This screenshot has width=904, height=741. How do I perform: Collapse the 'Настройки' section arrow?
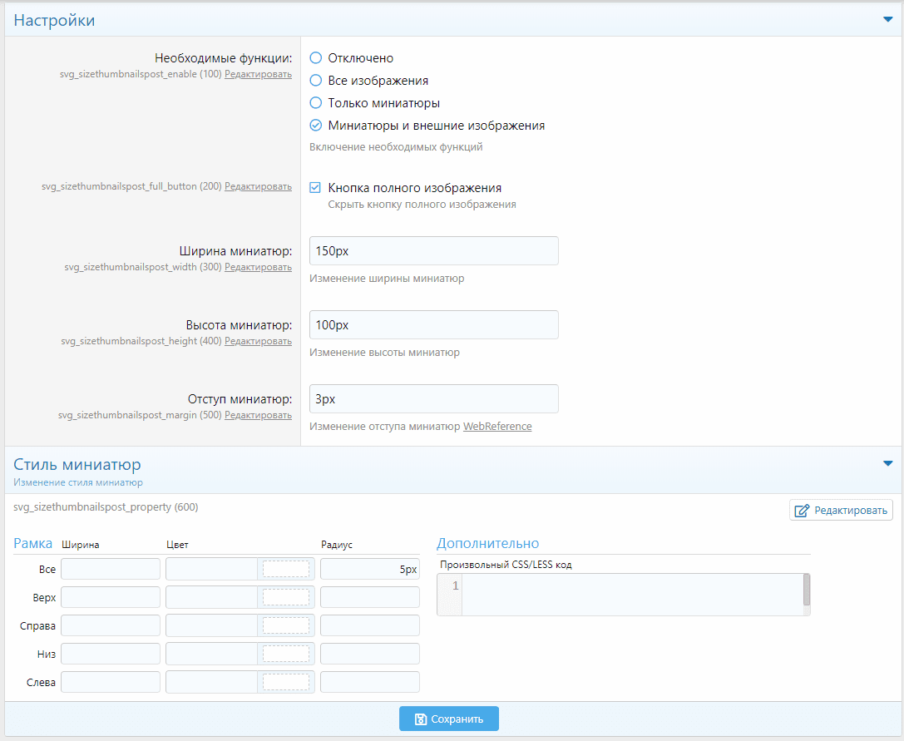pyautogui.click(x=887, y=20)
